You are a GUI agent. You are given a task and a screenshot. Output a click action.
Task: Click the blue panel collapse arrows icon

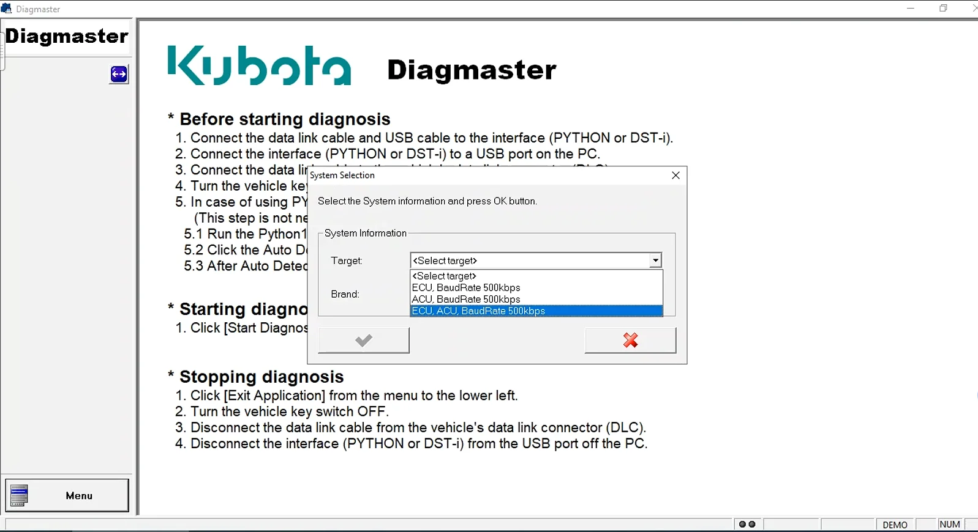click(119, 75)
